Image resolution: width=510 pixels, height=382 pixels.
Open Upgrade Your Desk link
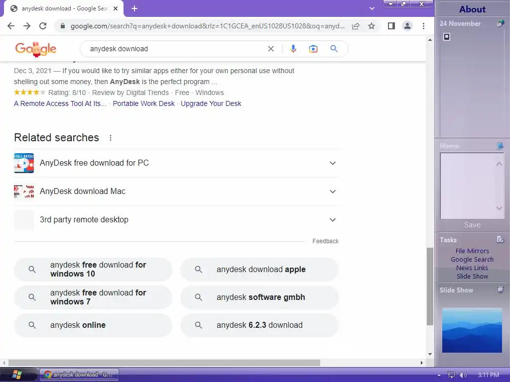tap(211, 103)
